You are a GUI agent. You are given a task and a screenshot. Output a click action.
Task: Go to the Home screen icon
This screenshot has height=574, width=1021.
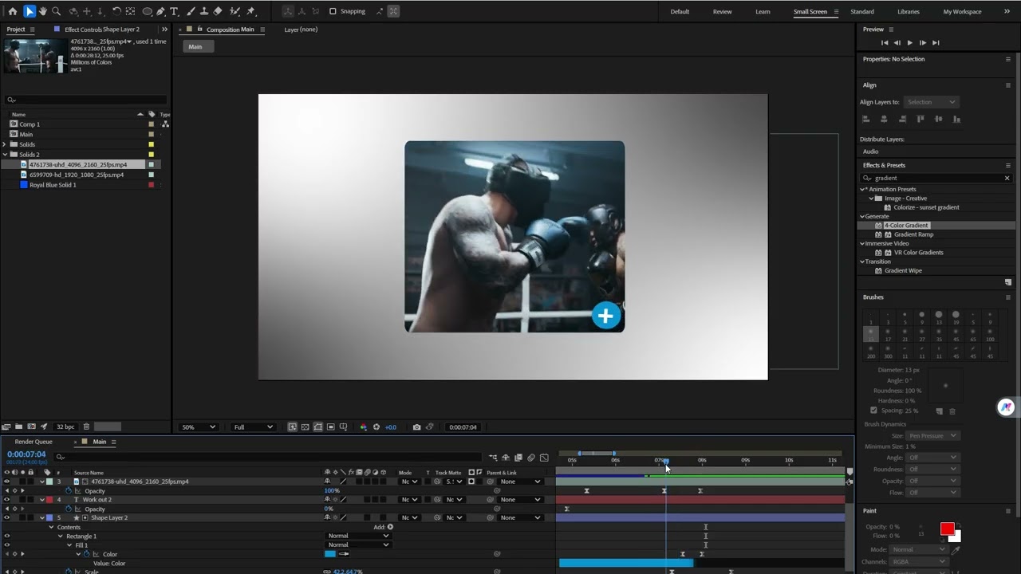pyautogui.click(x=12, y=11)
